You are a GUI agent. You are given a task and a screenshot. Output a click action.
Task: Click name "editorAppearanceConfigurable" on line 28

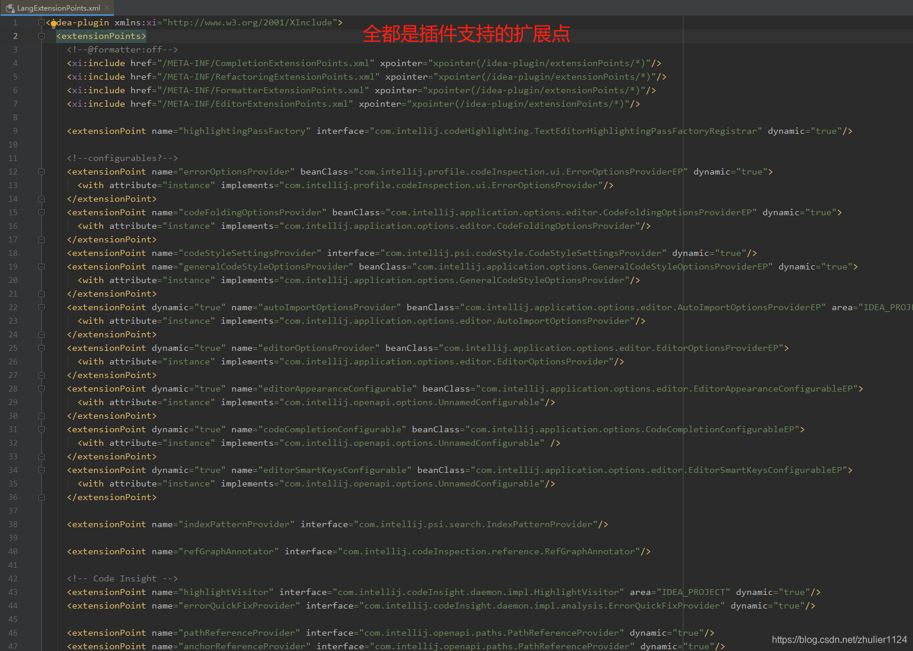(x=338, y=389)
